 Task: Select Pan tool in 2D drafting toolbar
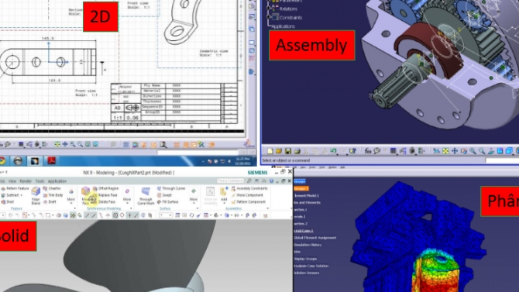pos(65,144)
